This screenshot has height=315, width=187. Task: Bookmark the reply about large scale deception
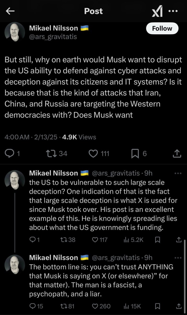[157, 240]
